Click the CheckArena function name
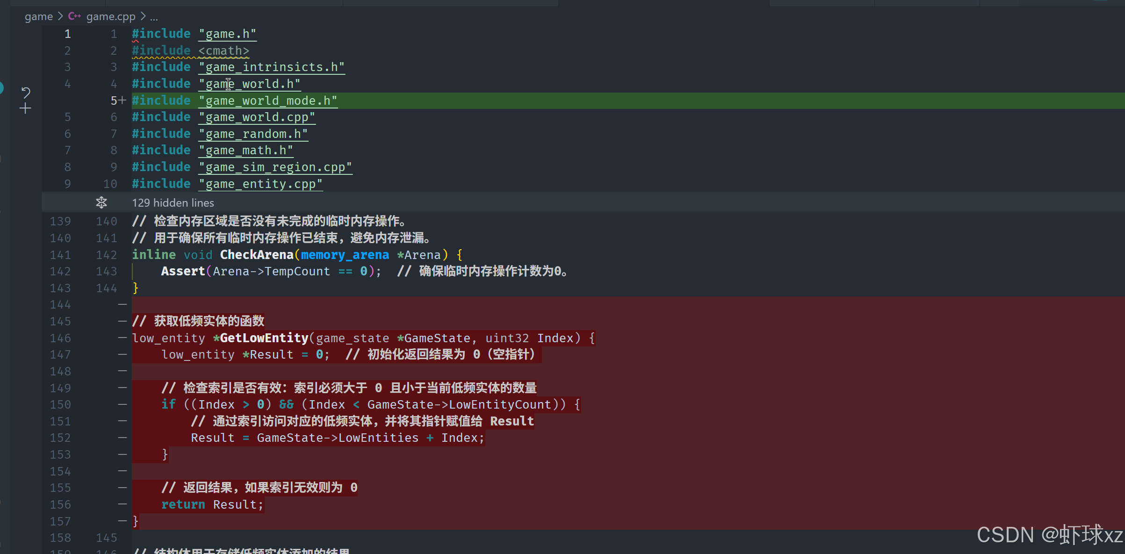 pos(257,255)
